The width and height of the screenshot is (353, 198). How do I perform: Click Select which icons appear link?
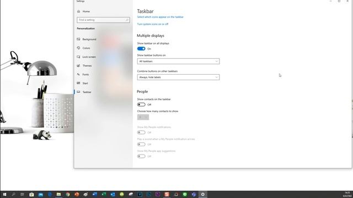(x=161, y=17)
